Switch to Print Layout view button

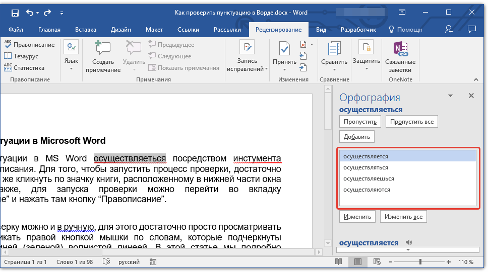tap(357, 262)
